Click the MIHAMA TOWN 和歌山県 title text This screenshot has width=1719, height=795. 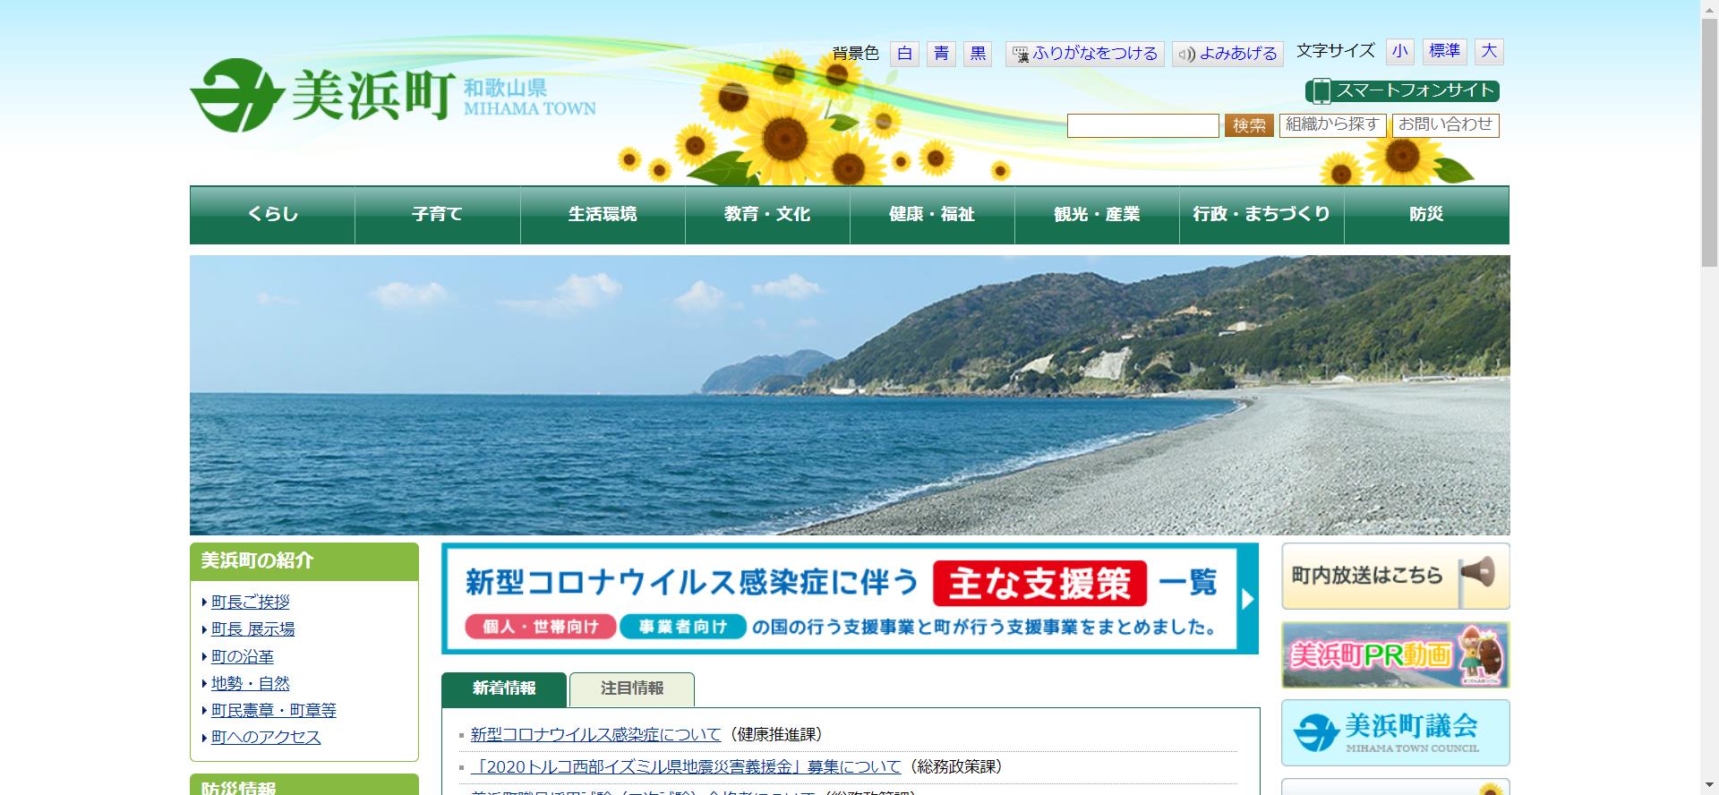(529, 98)
